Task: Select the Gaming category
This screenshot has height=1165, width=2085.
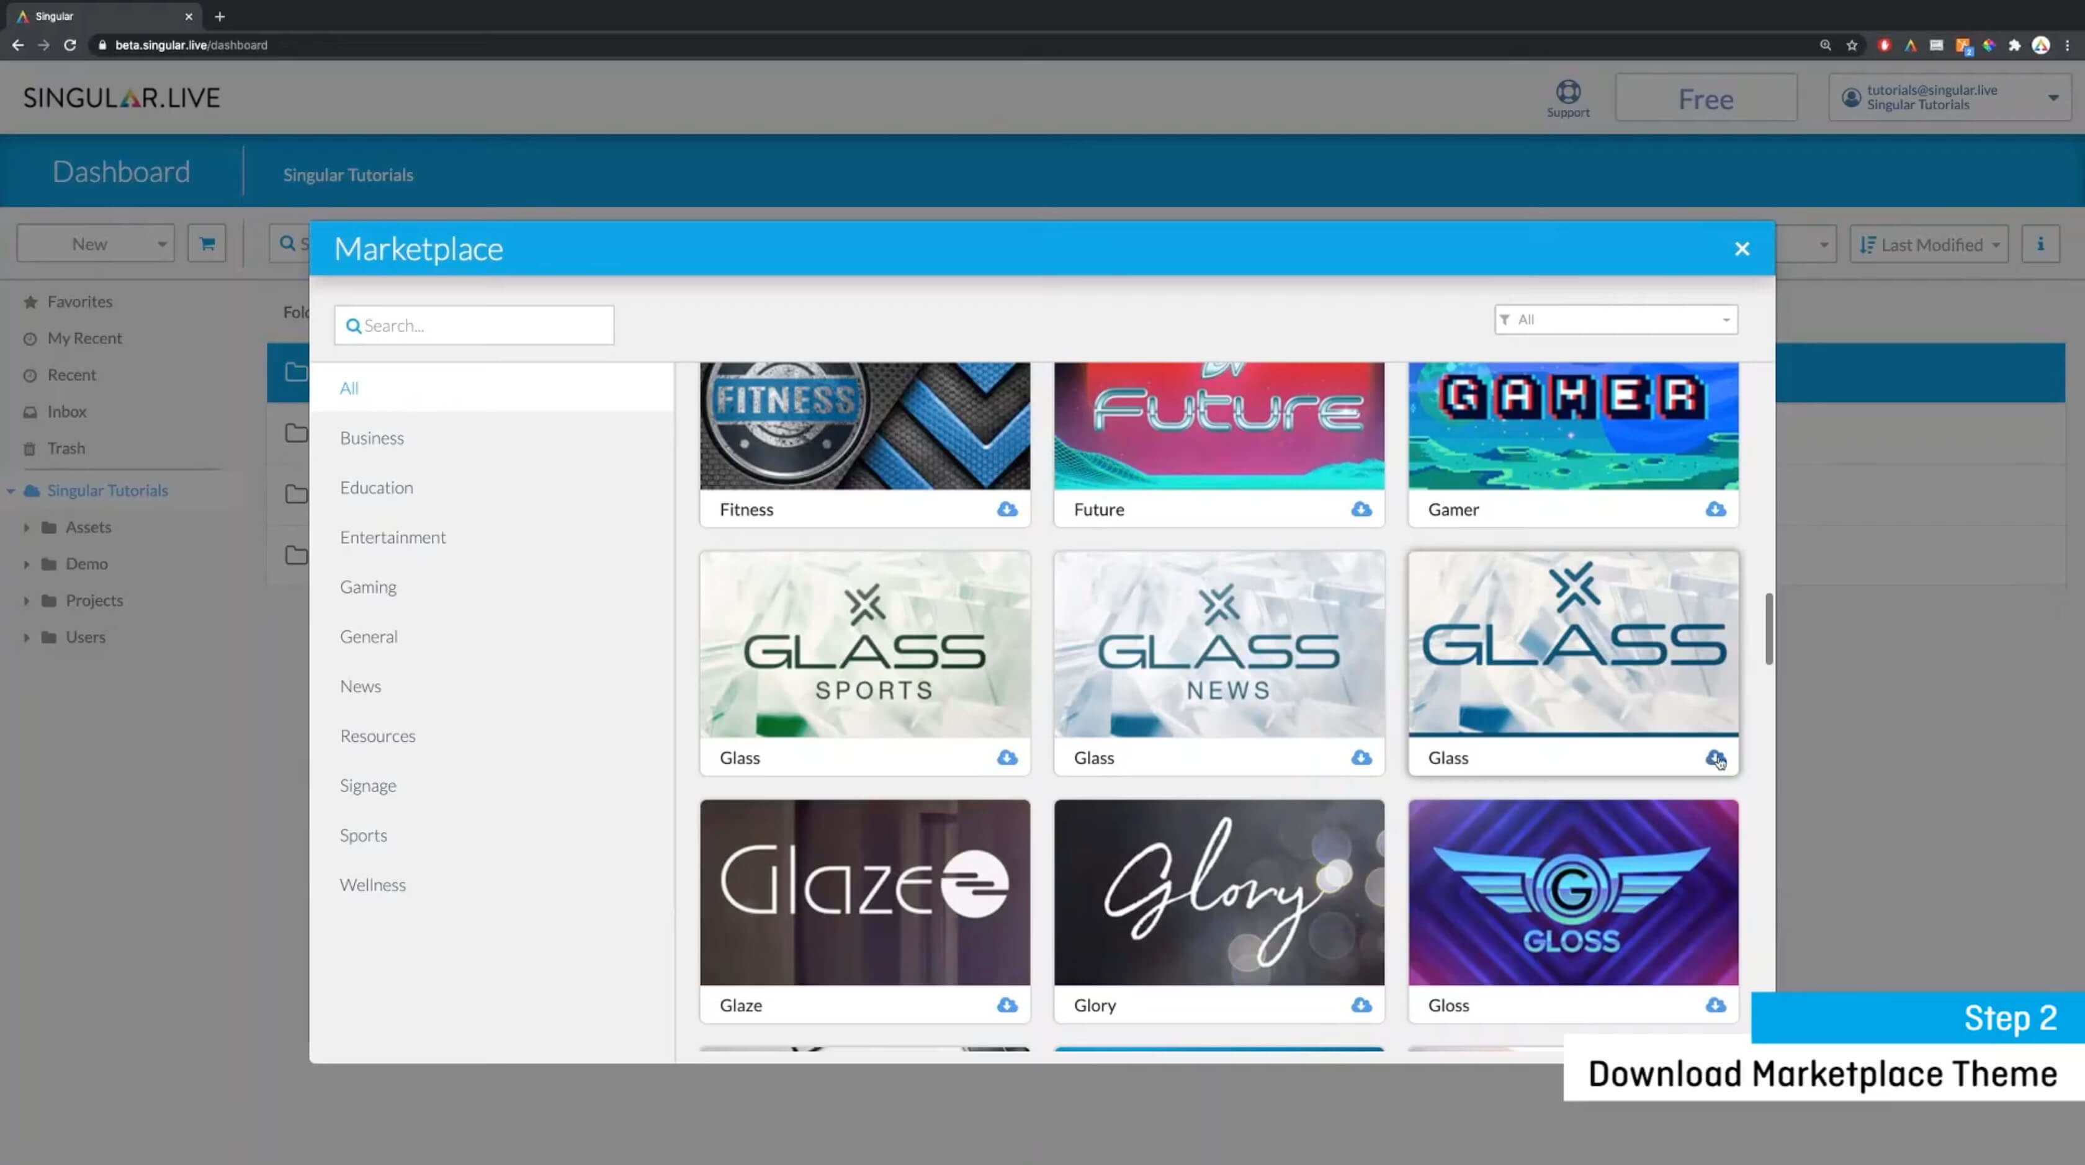Action: (x=368, y=587)
